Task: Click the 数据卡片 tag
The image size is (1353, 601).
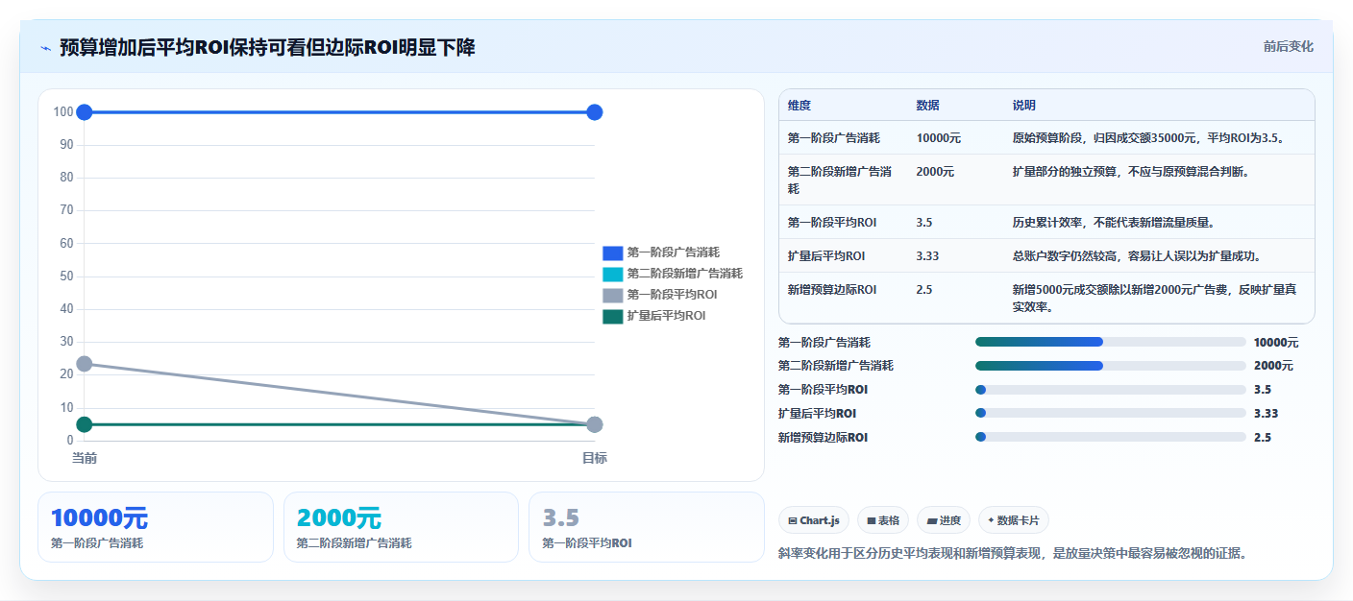Action: [1014, 520]
